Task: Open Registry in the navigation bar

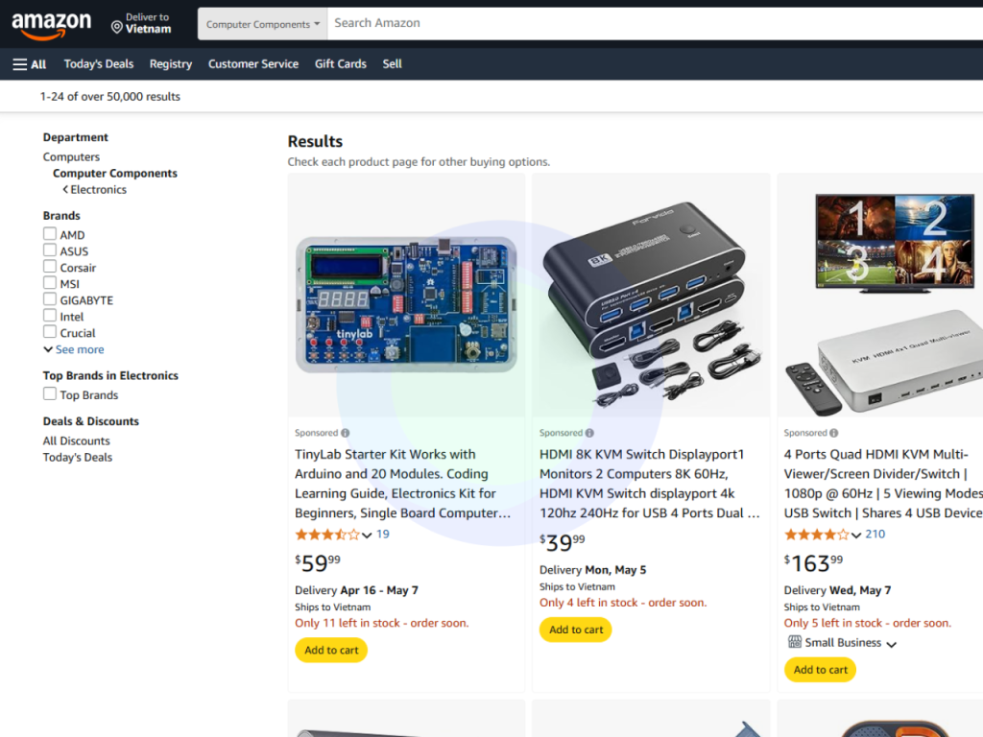Action: (171, 64)
